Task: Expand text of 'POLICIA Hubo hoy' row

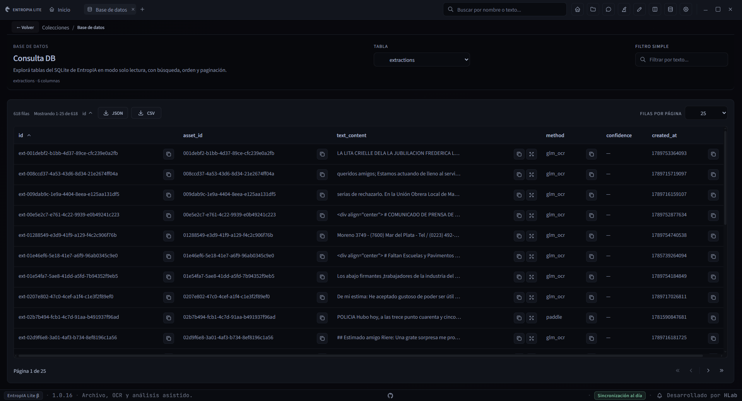Action: click(x=532, y=318)
